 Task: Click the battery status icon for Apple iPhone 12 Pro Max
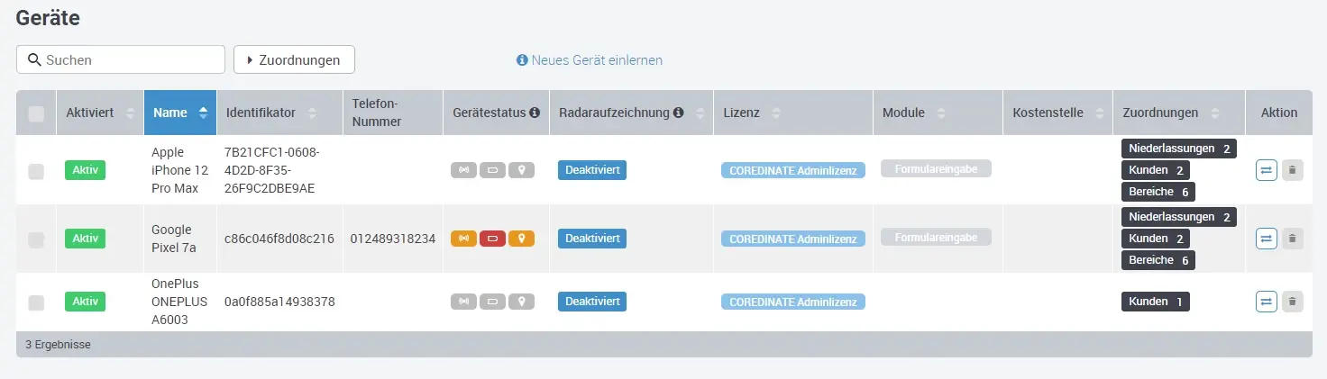pos(492,170)
